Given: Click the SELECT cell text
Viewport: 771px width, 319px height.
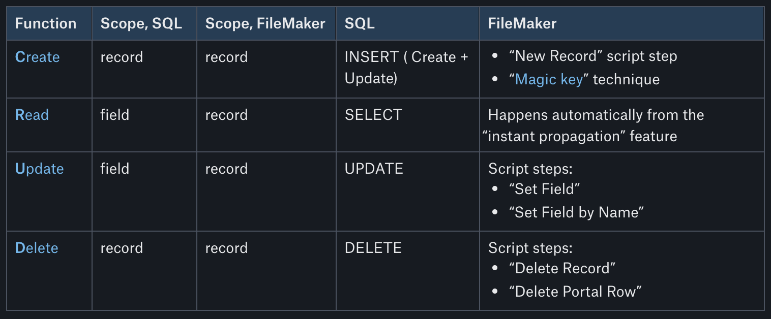Looking at the screenshot, I should coord(373,115).
